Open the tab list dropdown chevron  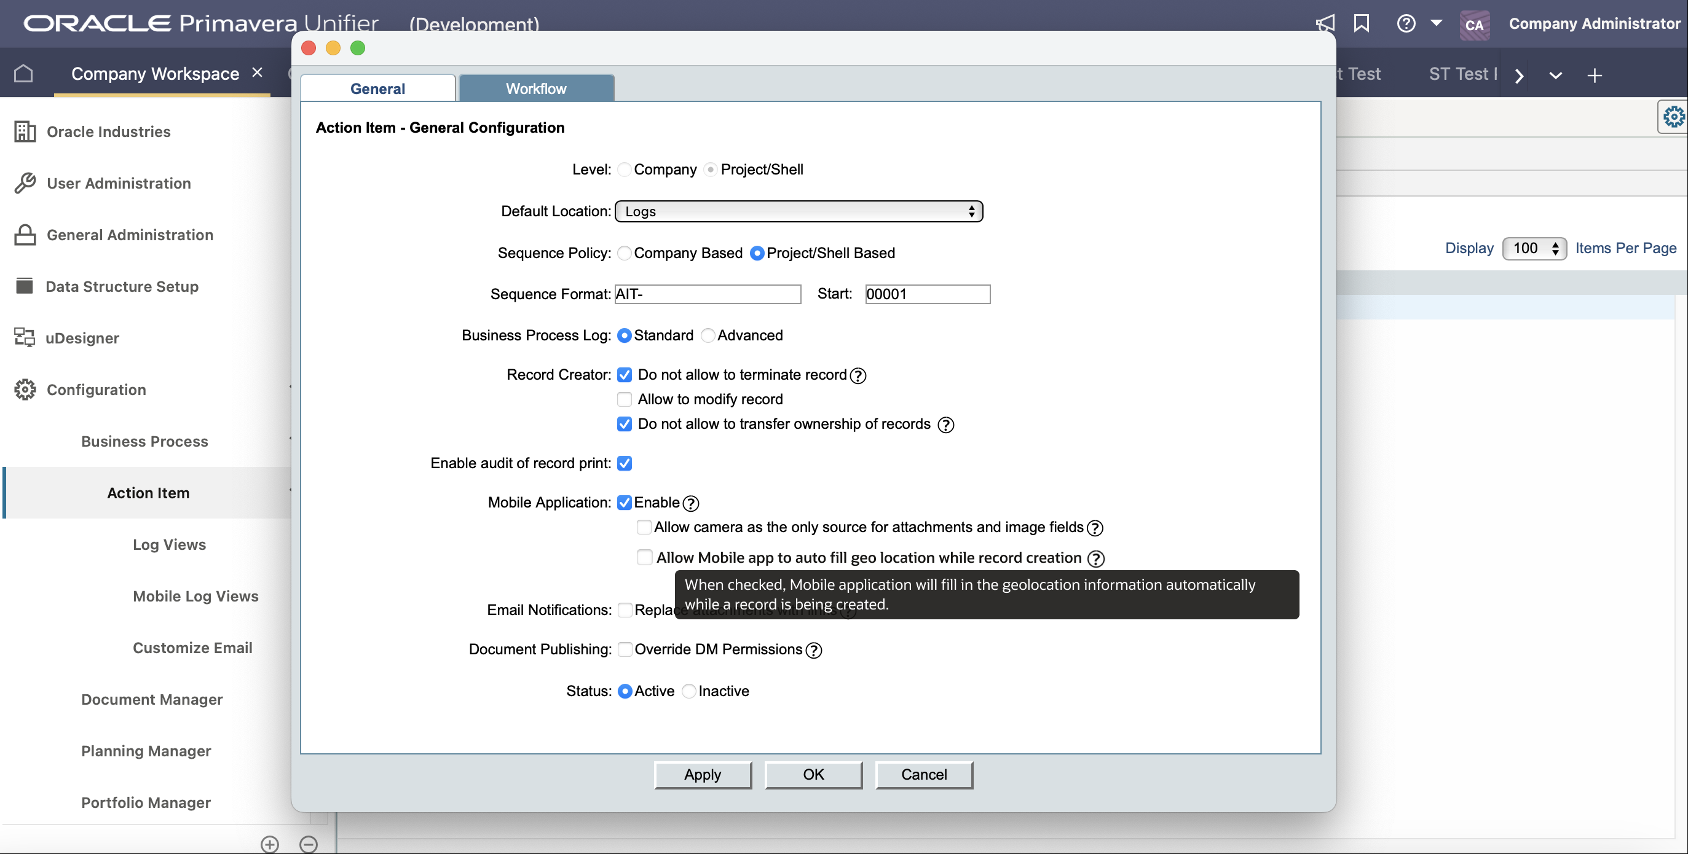pyautogui.click(x=1556, y=76)
